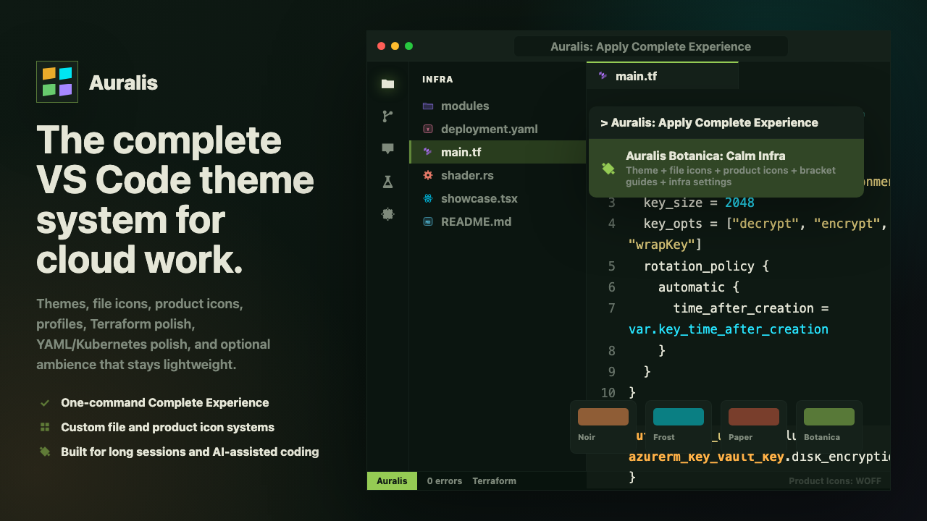Open the 0 errors status bar item
Viewport: 927px width, 521px height.
click(x=444, y=480)
